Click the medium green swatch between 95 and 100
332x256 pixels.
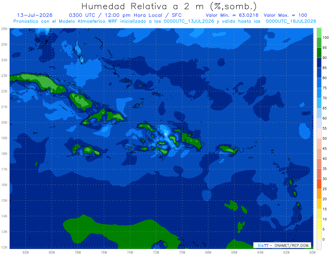coord(319,43)
